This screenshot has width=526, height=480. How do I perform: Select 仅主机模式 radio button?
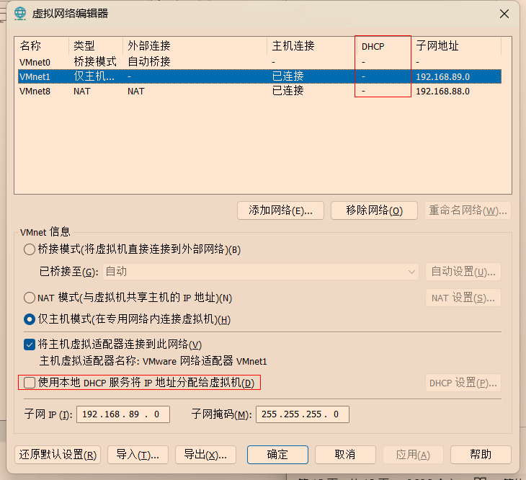[x=30, y=319]
